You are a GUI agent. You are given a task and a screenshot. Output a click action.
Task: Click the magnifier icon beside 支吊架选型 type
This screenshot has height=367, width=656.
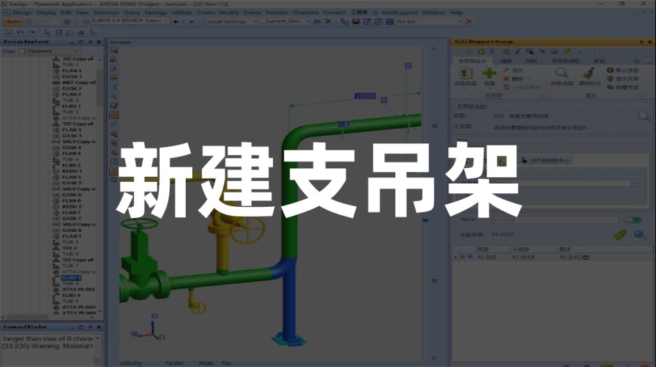(643, 116)
